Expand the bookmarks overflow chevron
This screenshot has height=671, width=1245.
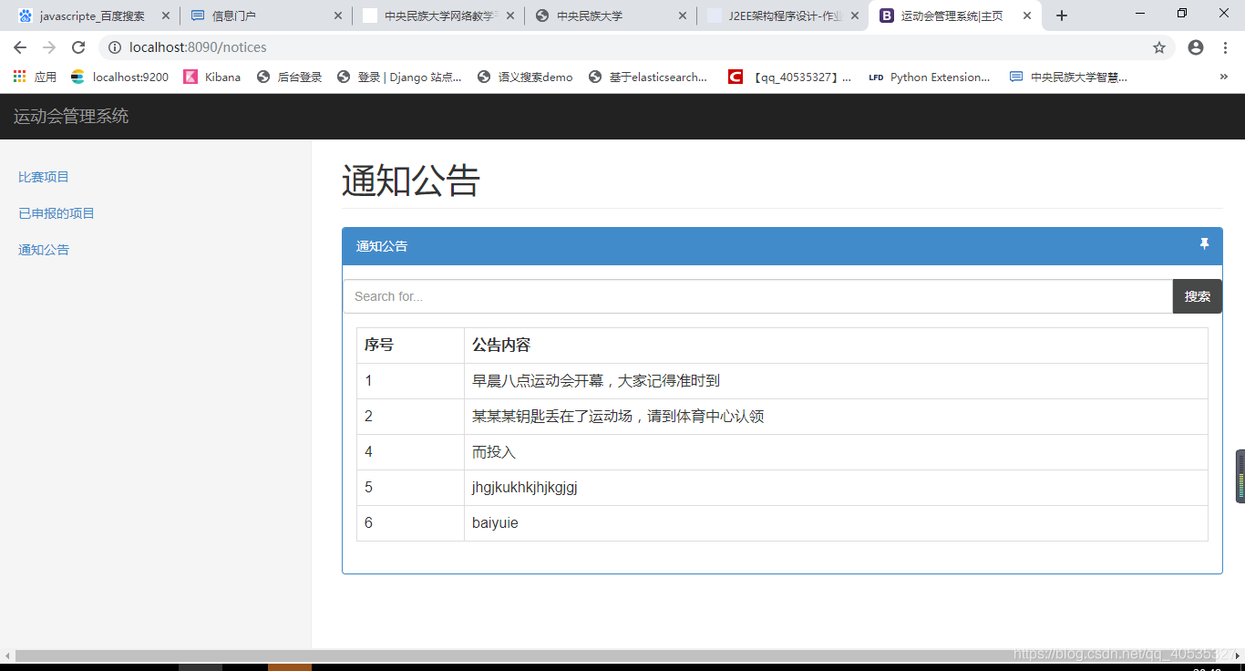pyautogui.click(x=1223, y=77)
